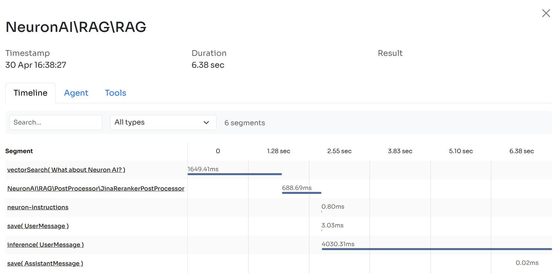Expand the All types dropdown
The width and height of the screenshot is (558, 278).
coord(163,123)
